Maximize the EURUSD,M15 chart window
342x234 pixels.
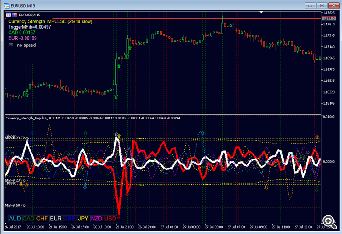point(322,5)
